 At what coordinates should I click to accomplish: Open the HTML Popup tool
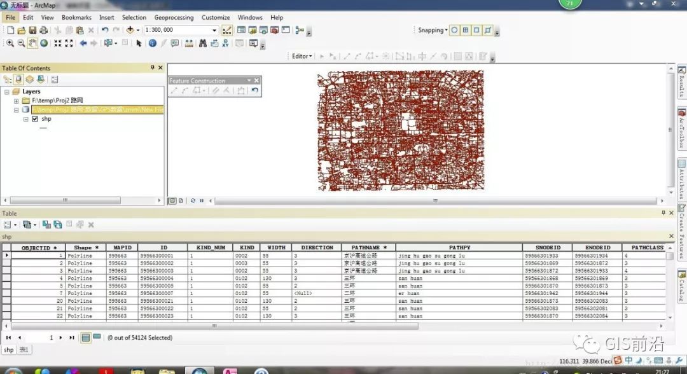click(x=175, y=43)
